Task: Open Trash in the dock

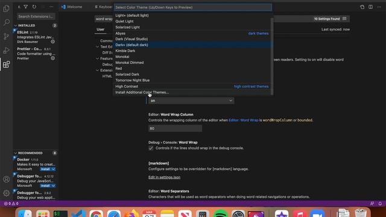Action: pos(361,213)
